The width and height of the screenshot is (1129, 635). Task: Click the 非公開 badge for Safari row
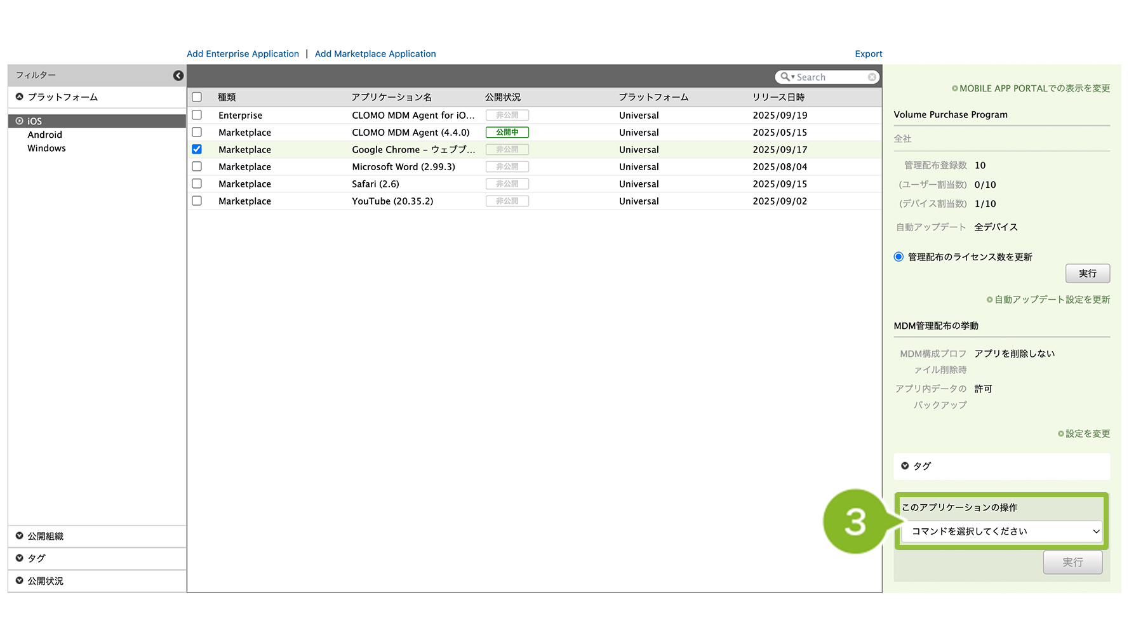507,184
